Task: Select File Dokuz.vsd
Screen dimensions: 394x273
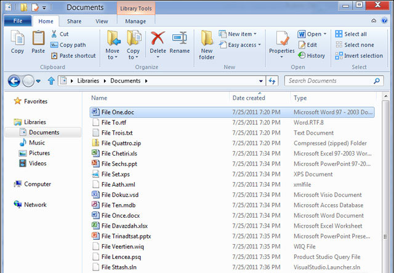Action: click(231, 195)
